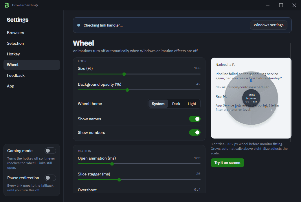Click the large Wheel page heading
The height and width of the screenshot is (202, 301).
click(84, 43)
